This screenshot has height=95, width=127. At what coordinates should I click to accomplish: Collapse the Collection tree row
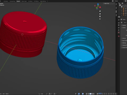tap(120, 7)
